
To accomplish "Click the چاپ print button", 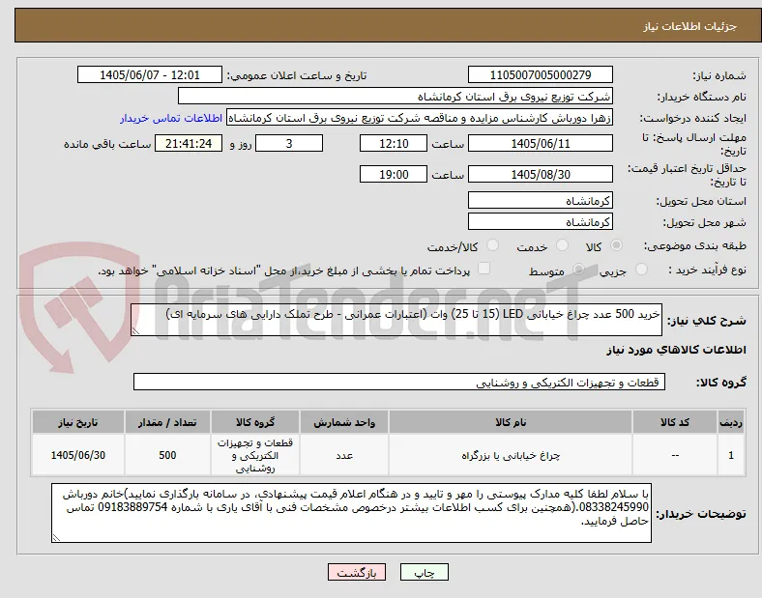I will tap(425, 573).
